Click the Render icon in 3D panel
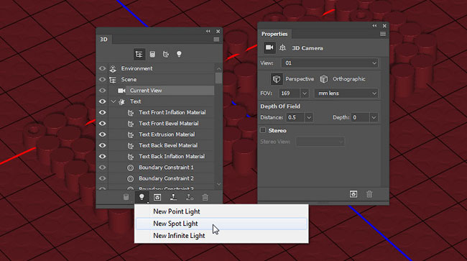The height and width of the screenshot is (261, 467). (x=157, y=197)
